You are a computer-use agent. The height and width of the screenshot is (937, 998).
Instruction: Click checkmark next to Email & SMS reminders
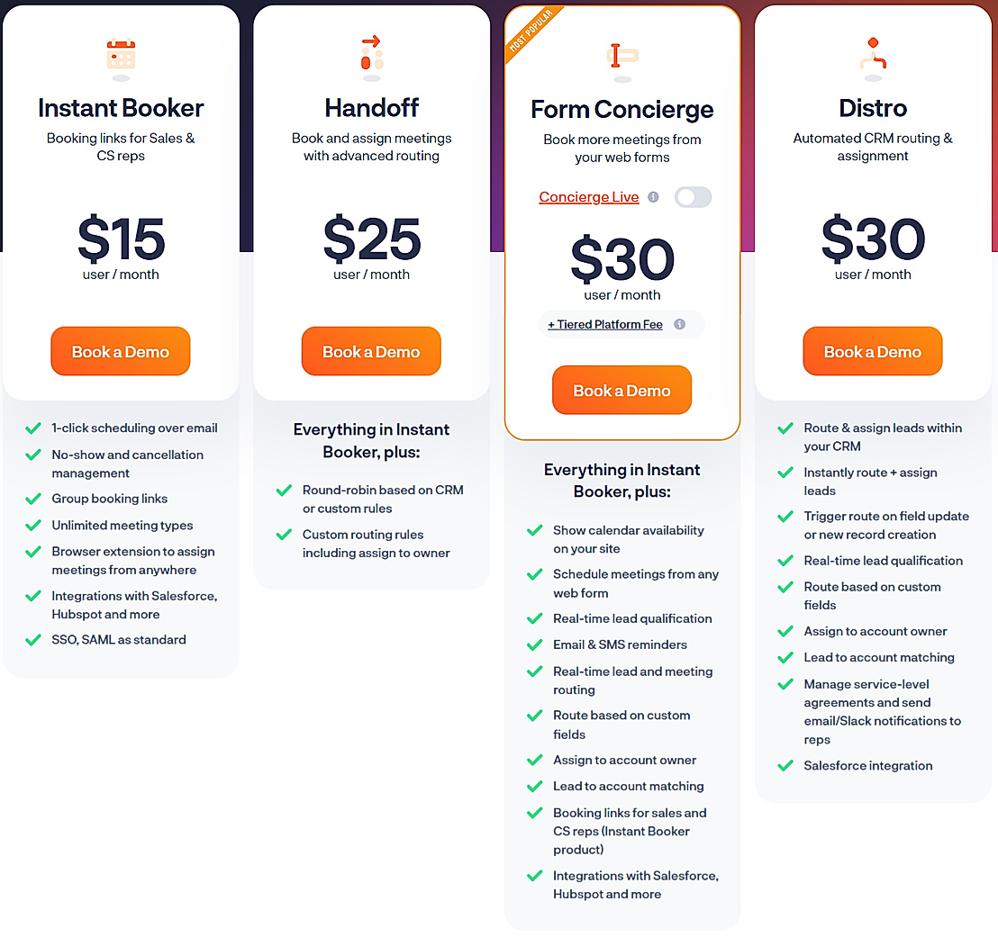click(535, 645)
